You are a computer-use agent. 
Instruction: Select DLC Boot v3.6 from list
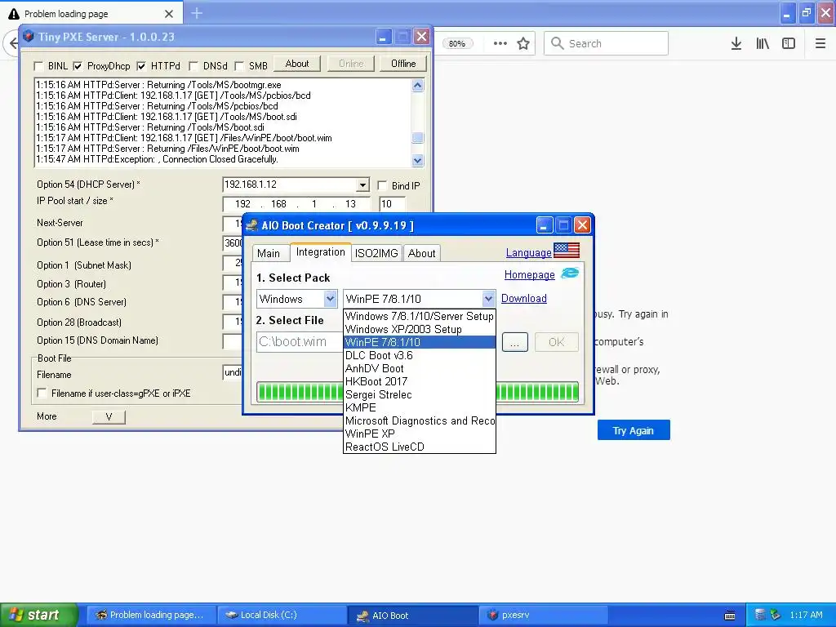[419, 356]
